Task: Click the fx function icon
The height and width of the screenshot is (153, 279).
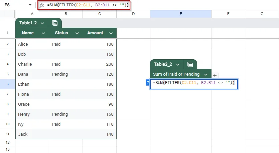Action: (x=42, y=5)
